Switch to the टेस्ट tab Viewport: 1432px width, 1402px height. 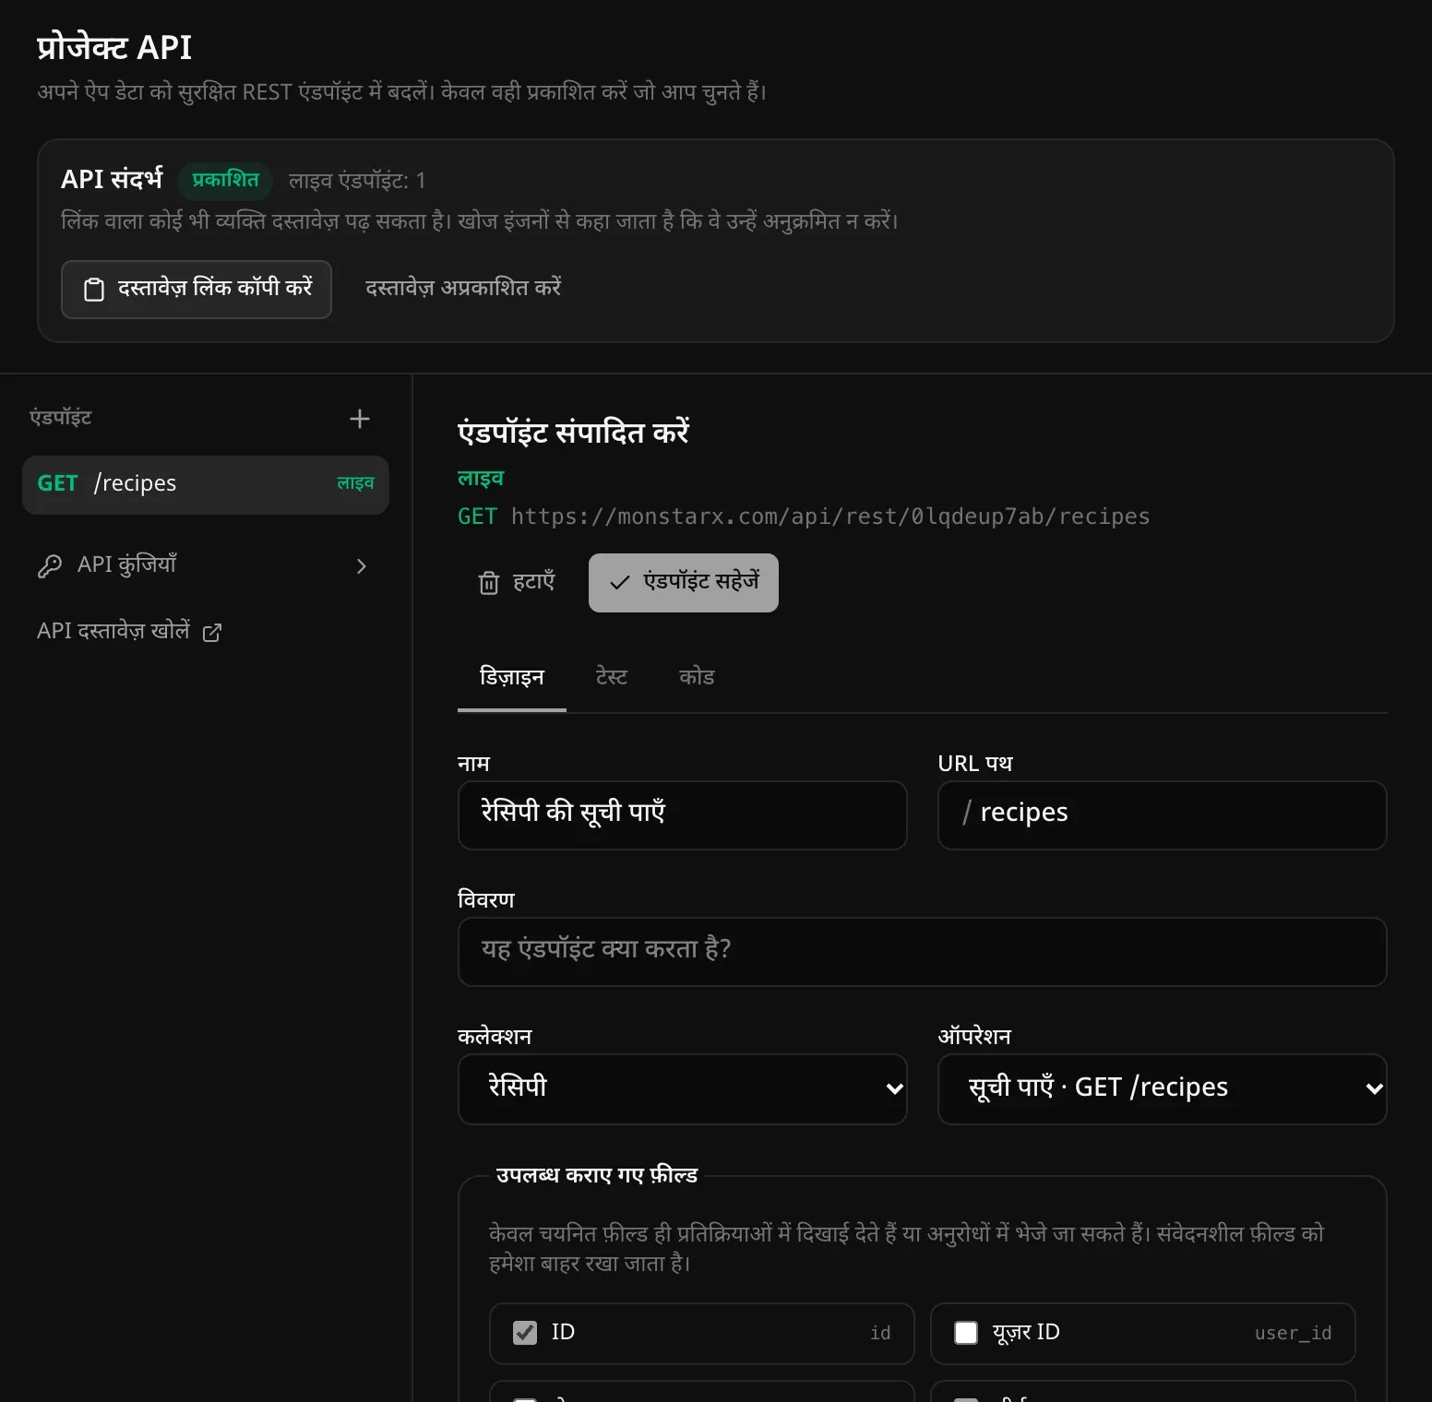click(612, 678)
